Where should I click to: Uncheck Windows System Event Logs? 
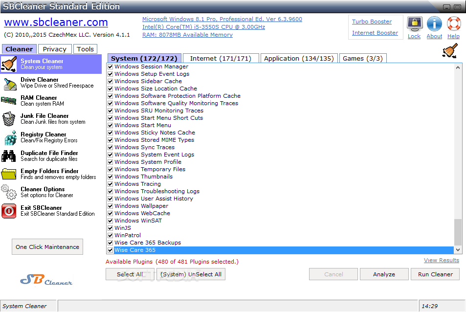(x=110, y=155)
